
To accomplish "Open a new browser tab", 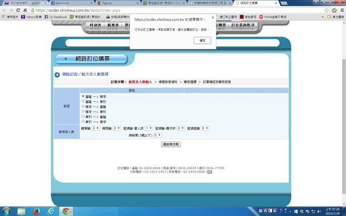I will (283, 3).
